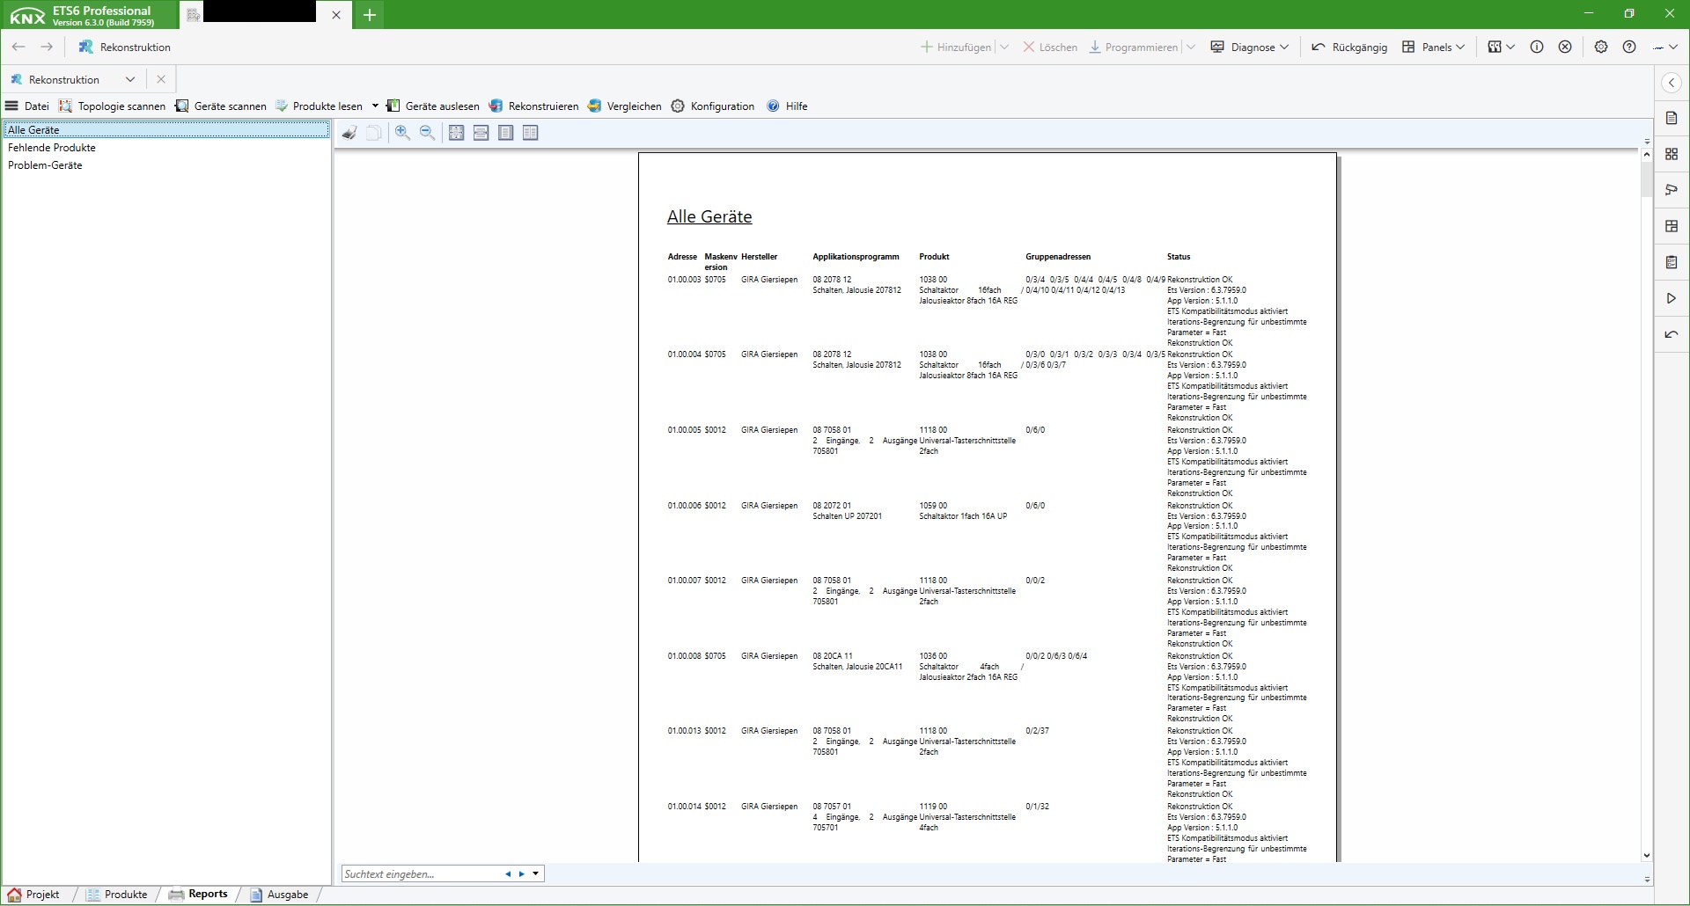
Task: Expand the Rekonstruktion panel selector chevron
Action: tap(130, 80)
